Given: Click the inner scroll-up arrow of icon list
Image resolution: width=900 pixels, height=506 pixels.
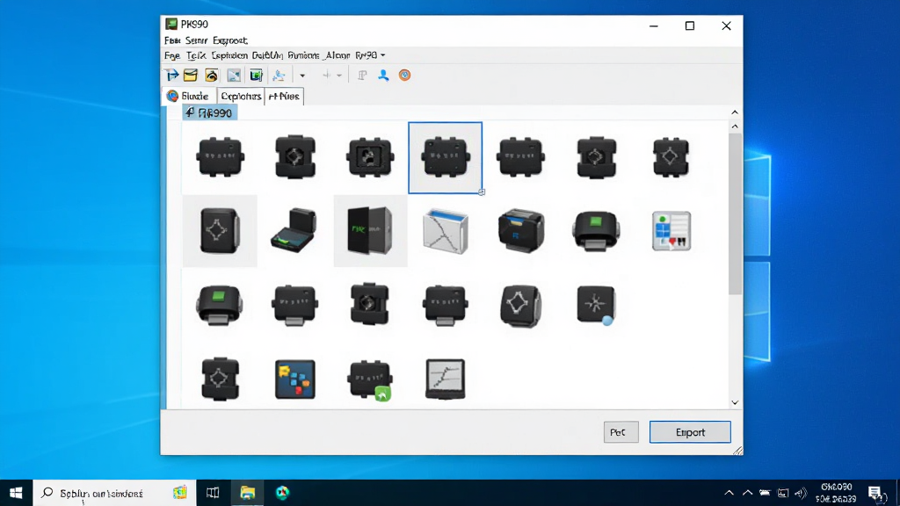Looking at the screenshot, I should 735,126.
